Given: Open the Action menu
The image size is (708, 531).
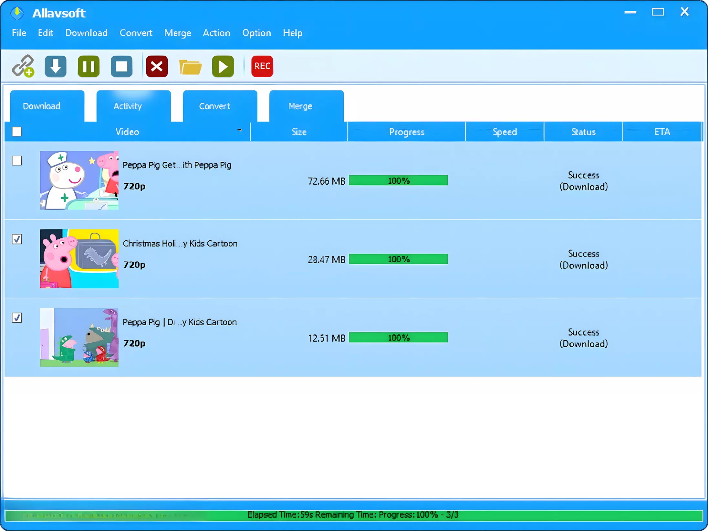Looking at the screenshot, I should [x=216, y=33].
